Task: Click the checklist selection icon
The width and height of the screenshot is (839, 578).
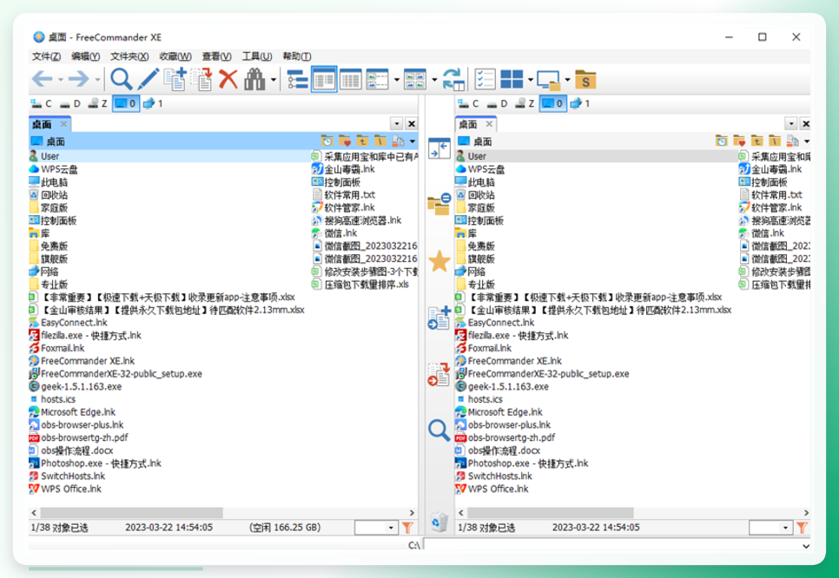Action: click(486, 80)
